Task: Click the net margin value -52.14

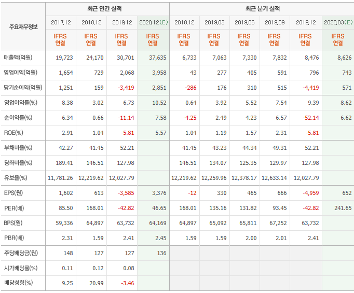Action: [310, 118]
